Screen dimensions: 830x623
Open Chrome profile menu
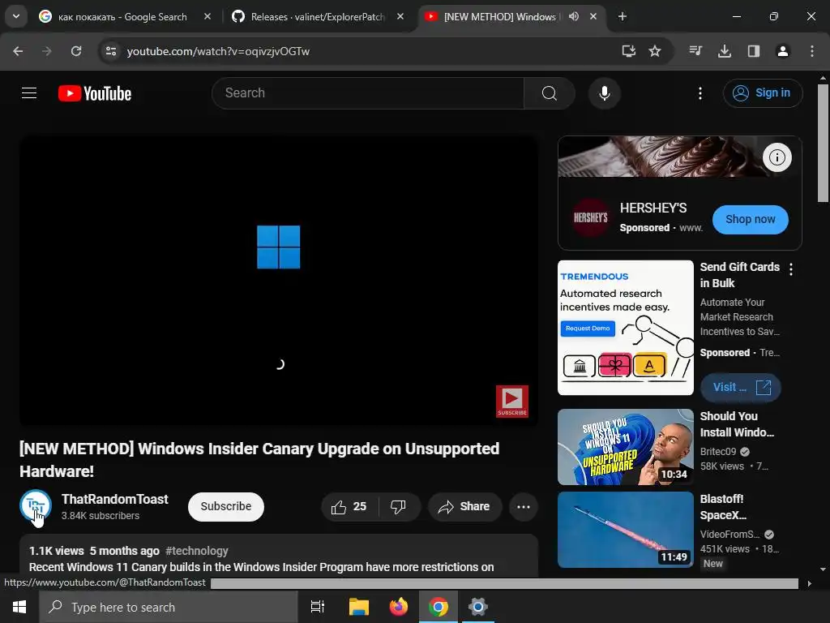tap(782, 51)
